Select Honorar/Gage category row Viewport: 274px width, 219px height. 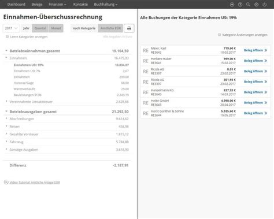[x=71, y=83]
